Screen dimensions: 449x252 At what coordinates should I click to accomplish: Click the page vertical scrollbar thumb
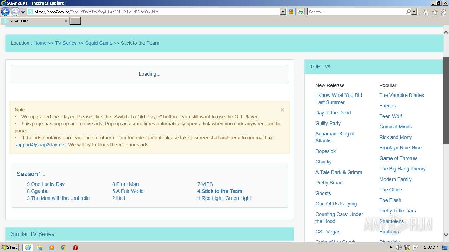click(x=446, y=100)
